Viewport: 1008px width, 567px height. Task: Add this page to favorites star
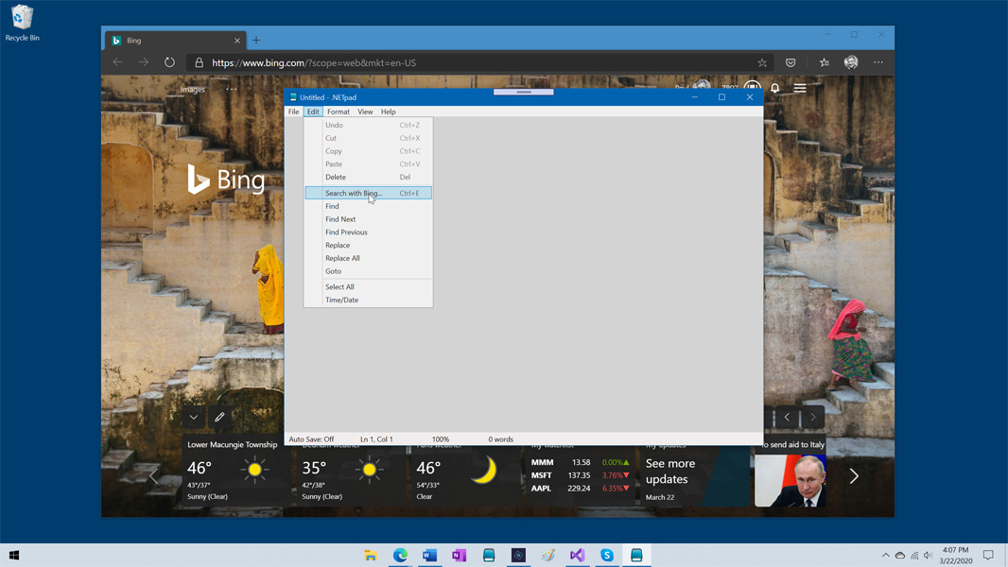click(762, 62)
